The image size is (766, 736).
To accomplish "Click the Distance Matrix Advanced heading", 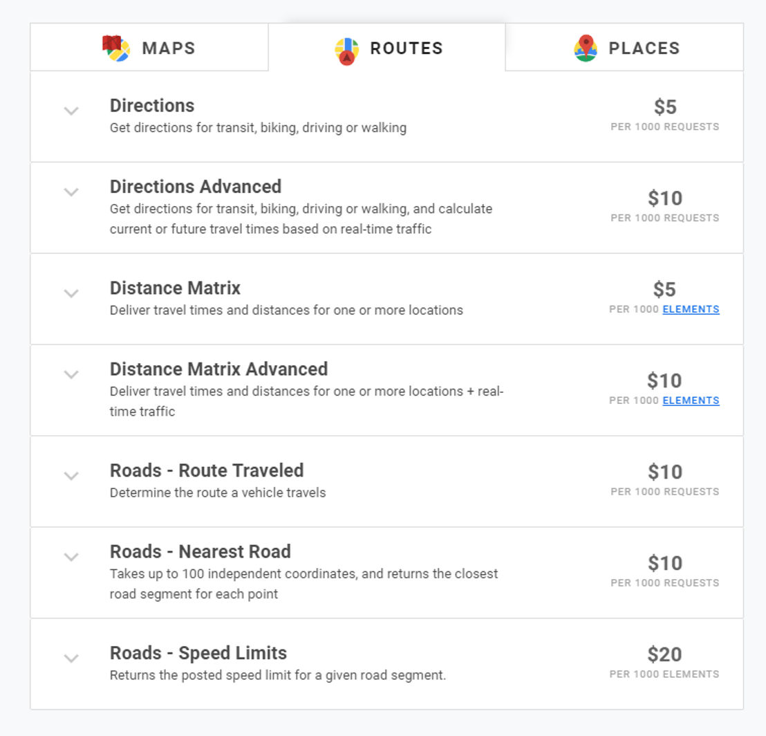I will (x=218, y=369).
